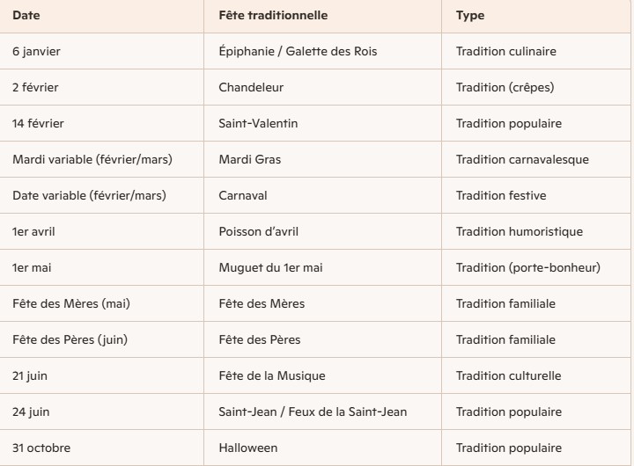Select the Chandeleur cell
Screen dimensions: 634x466
(x=252, y=88)
